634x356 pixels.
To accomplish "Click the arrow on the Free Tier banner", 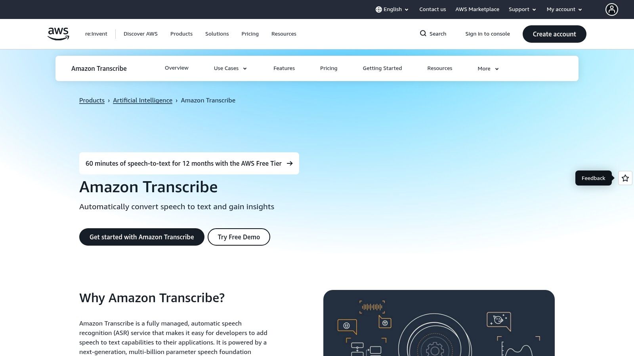I will (x=290, y=163).
